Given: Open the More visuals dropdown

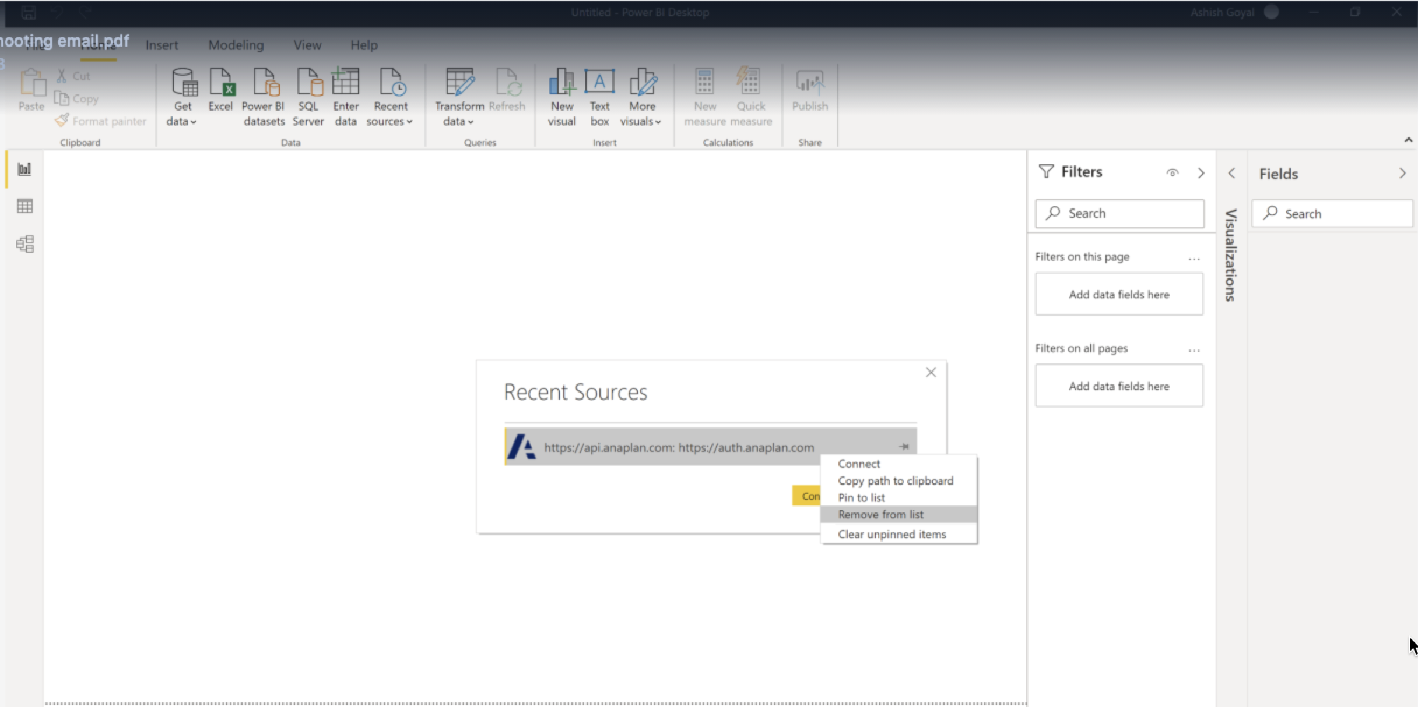Looking at the screenshot, I should (642, 100).
